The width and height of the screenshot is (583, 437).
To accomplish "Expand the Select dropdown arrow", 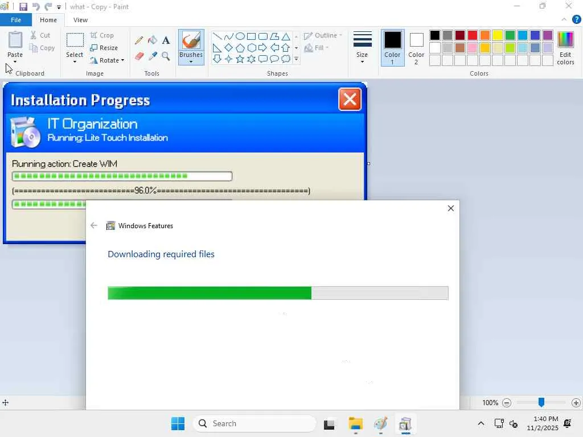I will [75, 61].
